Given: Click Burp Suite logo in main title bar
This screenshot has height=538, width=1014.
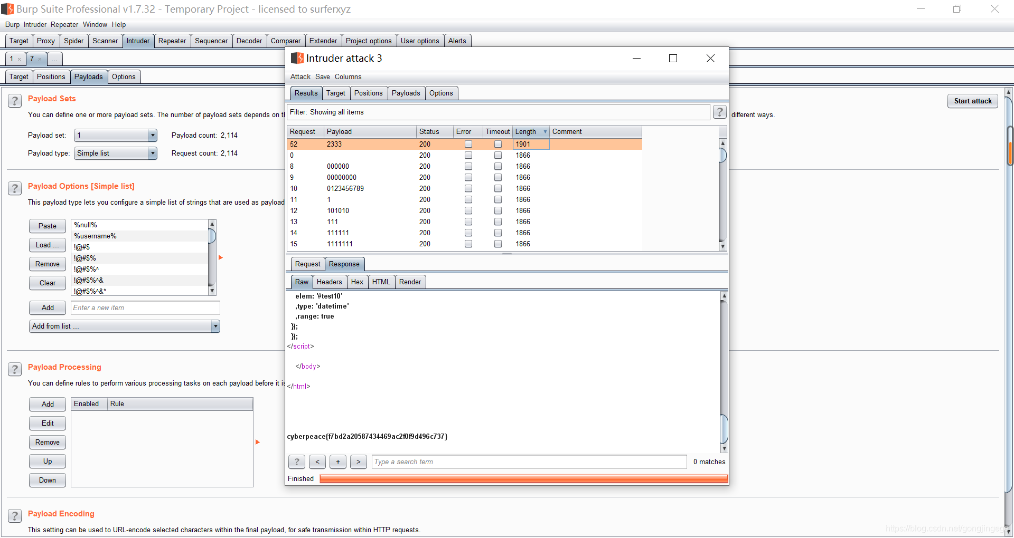Looking at the screenshot, I should click(7, 9).
